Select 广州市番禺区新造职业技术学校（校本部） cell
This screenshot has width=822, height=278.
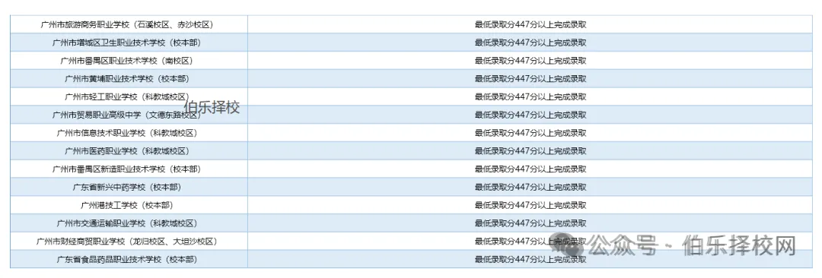click(129, 169)
